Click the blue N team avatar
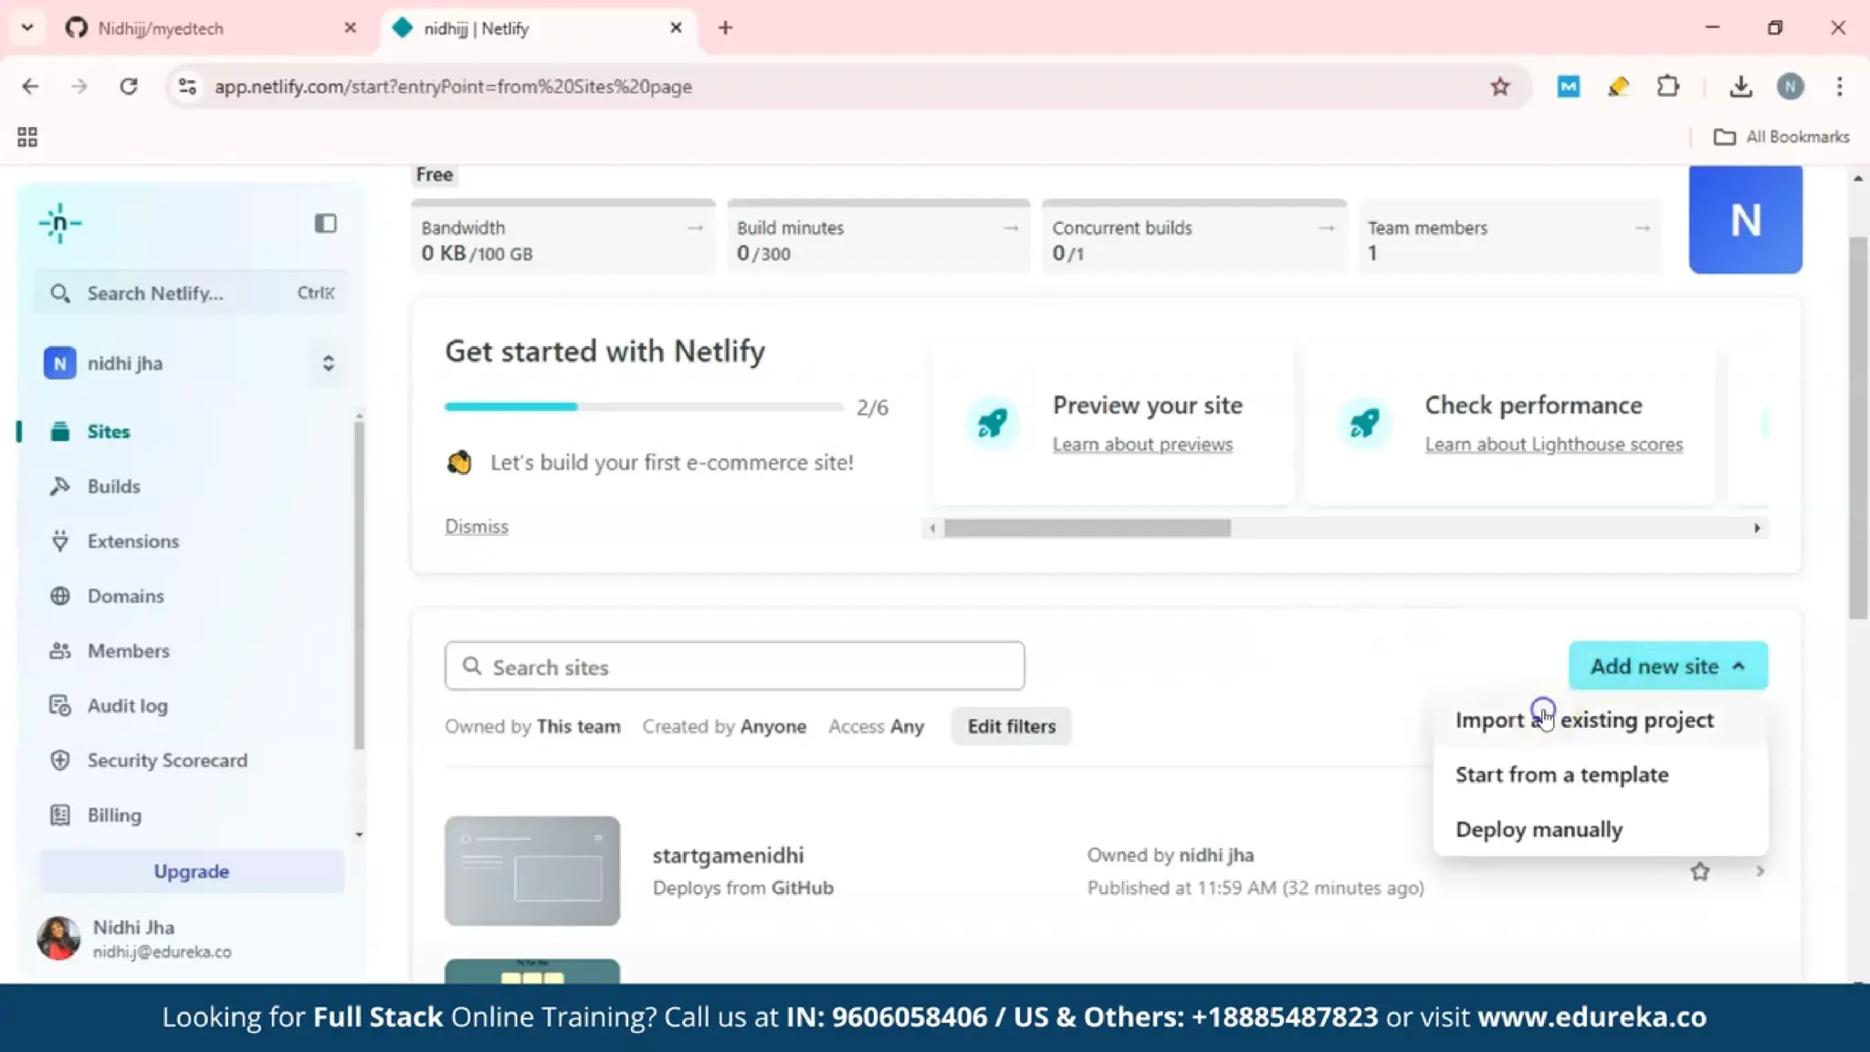1870x1052 pixels. point(1745,219)
